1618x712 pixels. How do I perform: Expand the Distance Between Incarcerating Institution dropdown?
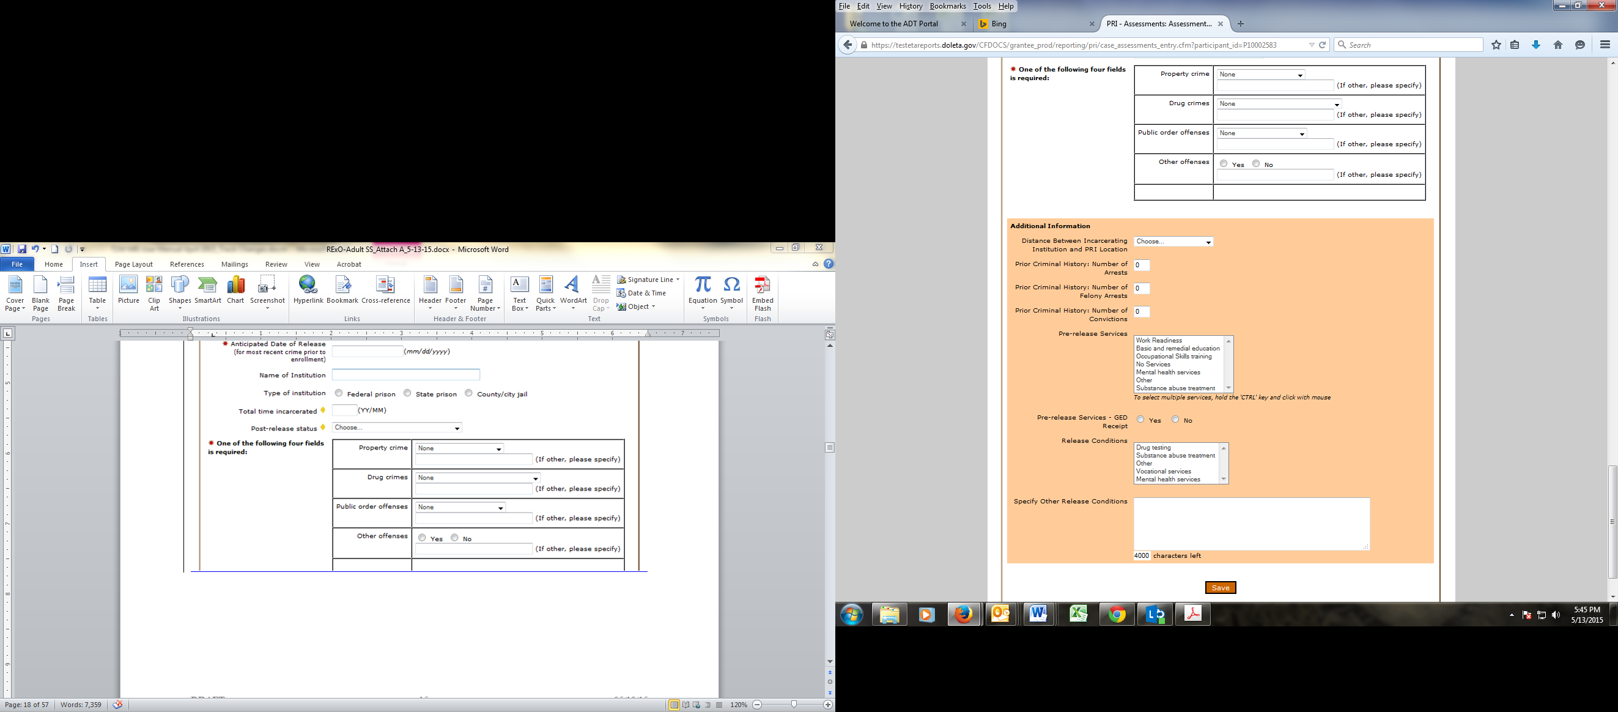click(1173, 242)
